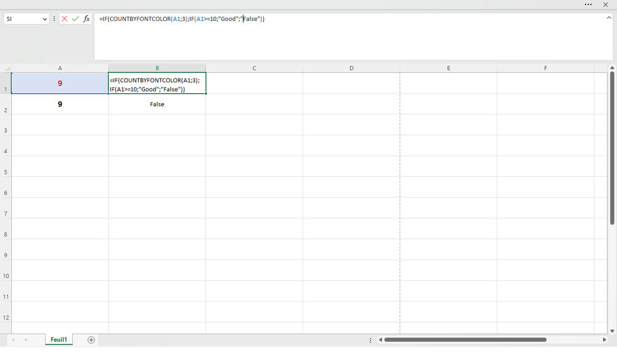Select column D header
Image resolution: width=617 pixels, height=359 pixels.
click(351, 68)
